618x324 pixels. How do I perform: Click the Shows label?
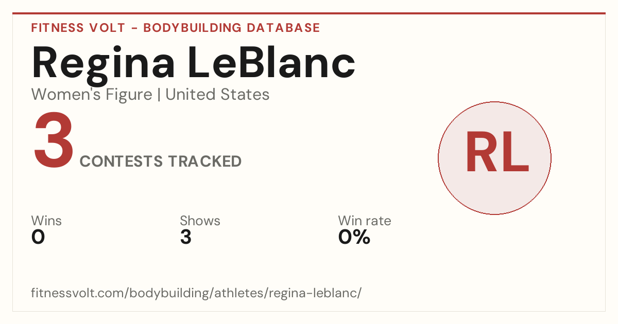(200, 221)
